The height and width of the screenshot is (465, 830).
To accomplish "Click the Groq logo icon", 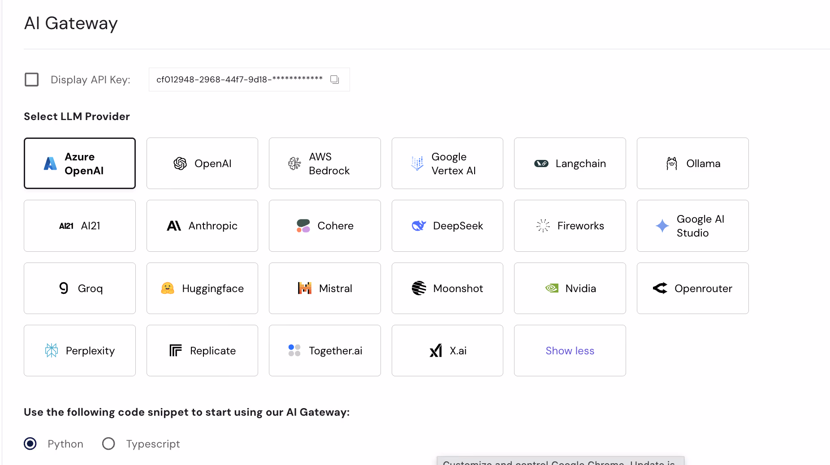I will click(x=64, y=288).
